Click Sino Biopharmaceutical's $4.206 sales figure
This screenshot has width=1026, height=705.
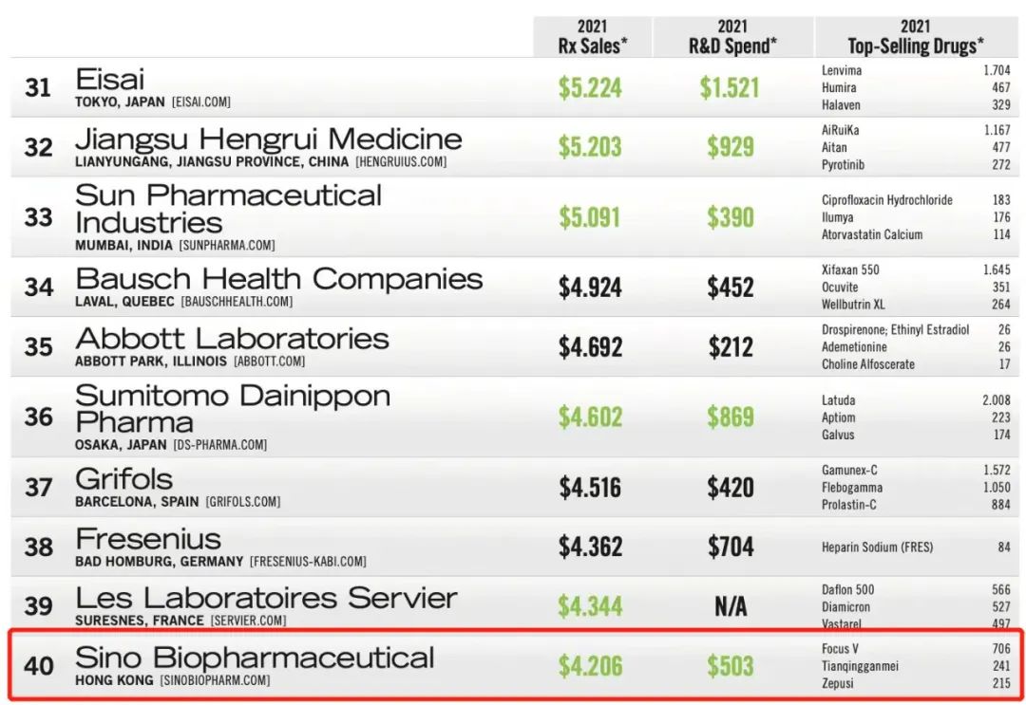pyautogui.click(x=590, y=666)
